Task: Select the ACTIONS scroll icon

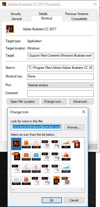Action: [36, 168]
